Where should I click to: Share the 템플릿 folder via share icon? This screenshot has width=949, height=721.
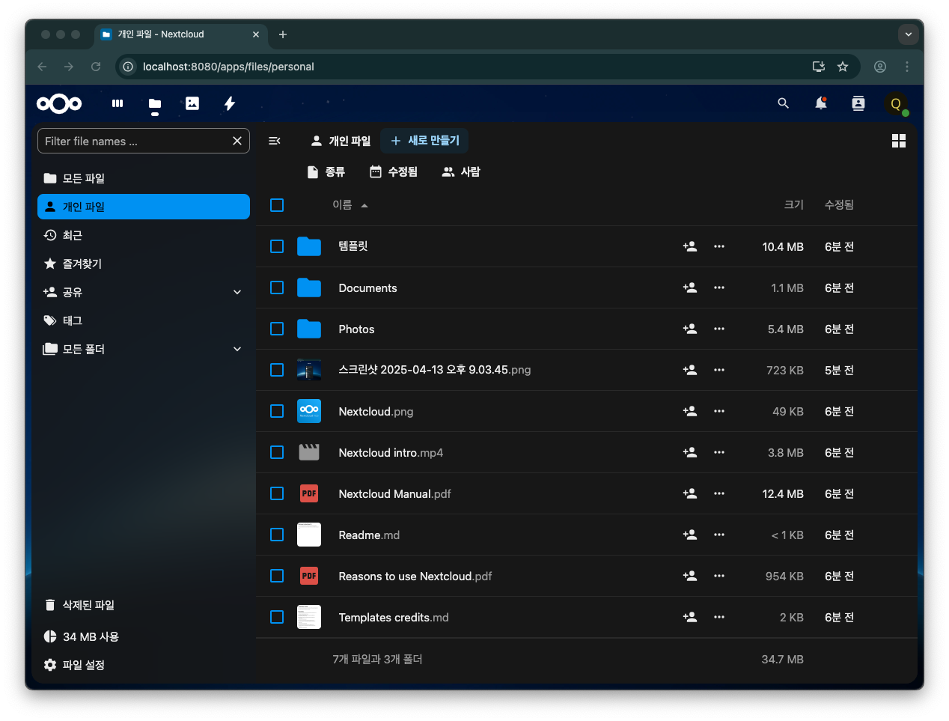pyautogui.click(x=690, y=246)
